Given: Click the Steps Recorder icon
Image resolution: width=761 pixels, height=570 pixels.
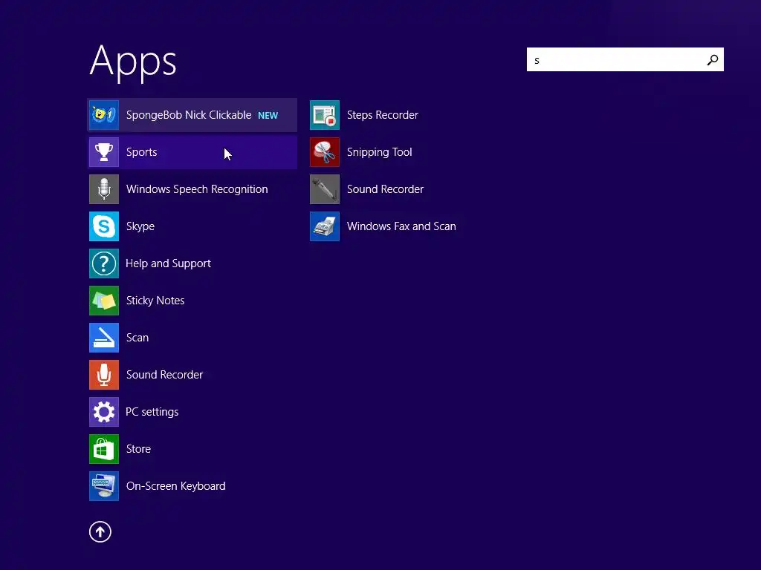Looking at the screenshot, I should pyautogui.click(x=325, y=115).
